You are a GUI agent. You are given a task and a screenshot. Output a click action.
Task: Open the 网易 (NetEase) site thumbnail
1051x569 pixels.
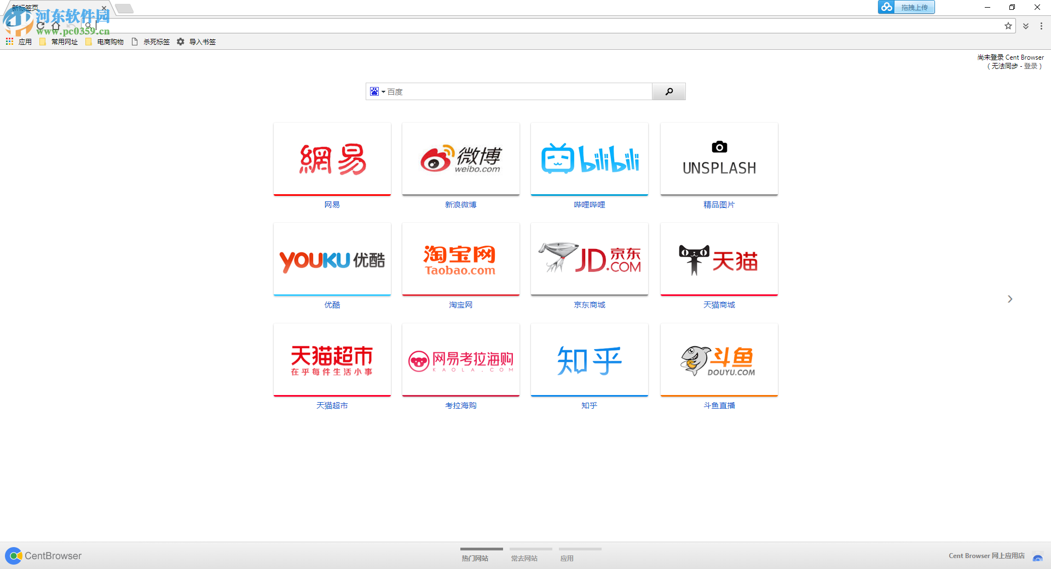click(x=332, y=159)
